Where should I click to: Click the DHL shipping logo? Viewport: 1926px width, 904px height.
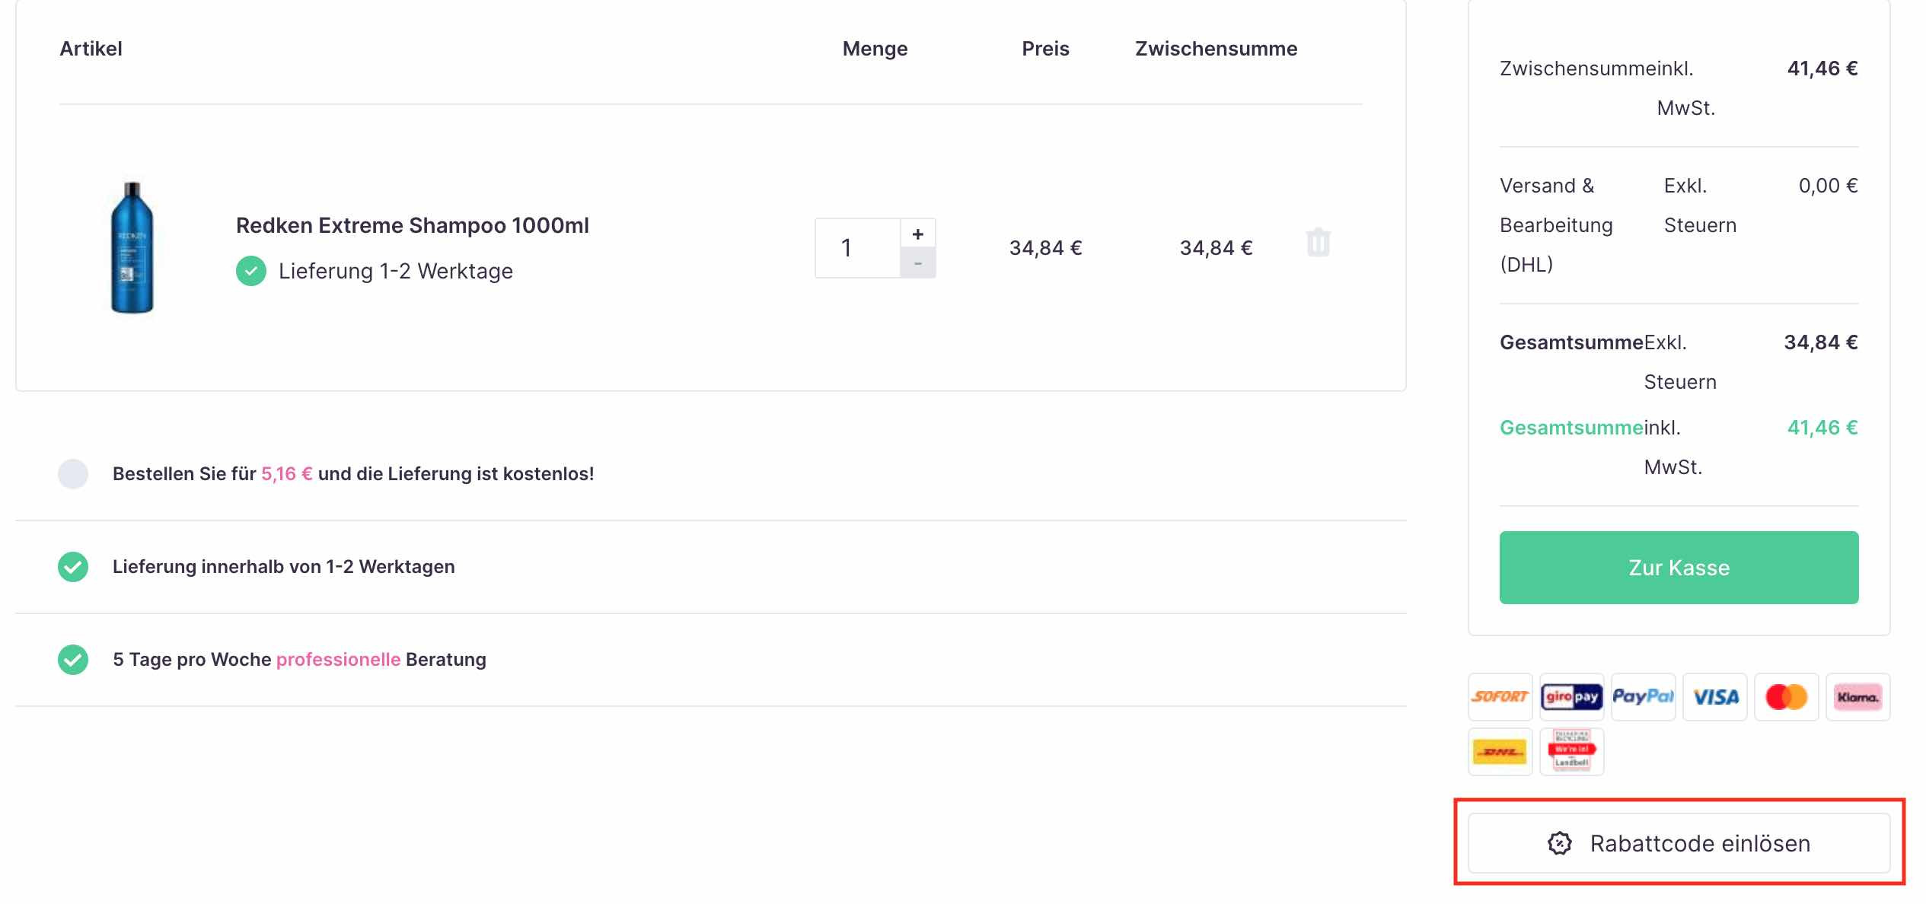[x=1500, y=752]
